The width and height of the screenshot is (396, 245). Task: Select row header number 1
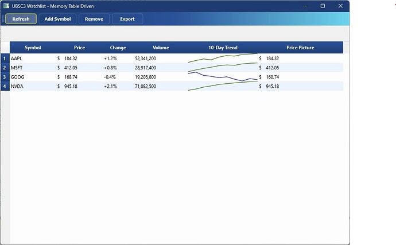pyautogui.click(x=5, y=59)
